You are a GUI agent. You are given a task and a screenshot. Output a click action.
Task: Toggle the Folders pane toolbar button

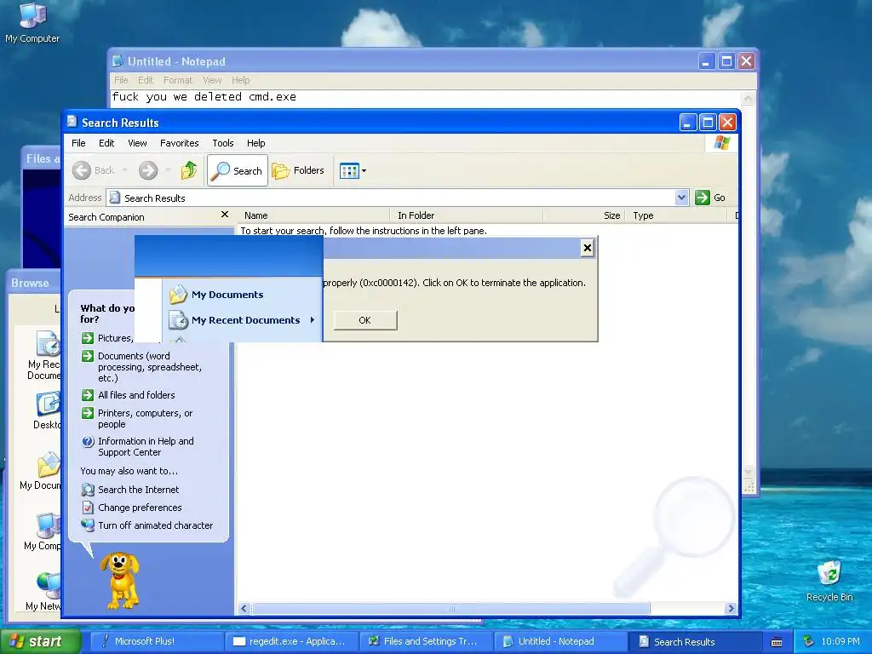[x=298, y=170]
